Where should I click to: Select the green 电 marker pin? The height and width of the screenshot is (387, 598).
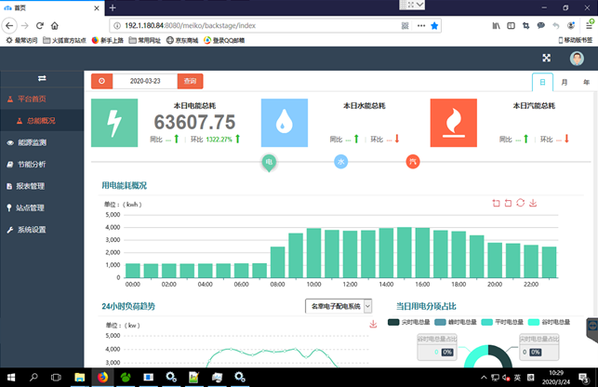pos(269,162)
